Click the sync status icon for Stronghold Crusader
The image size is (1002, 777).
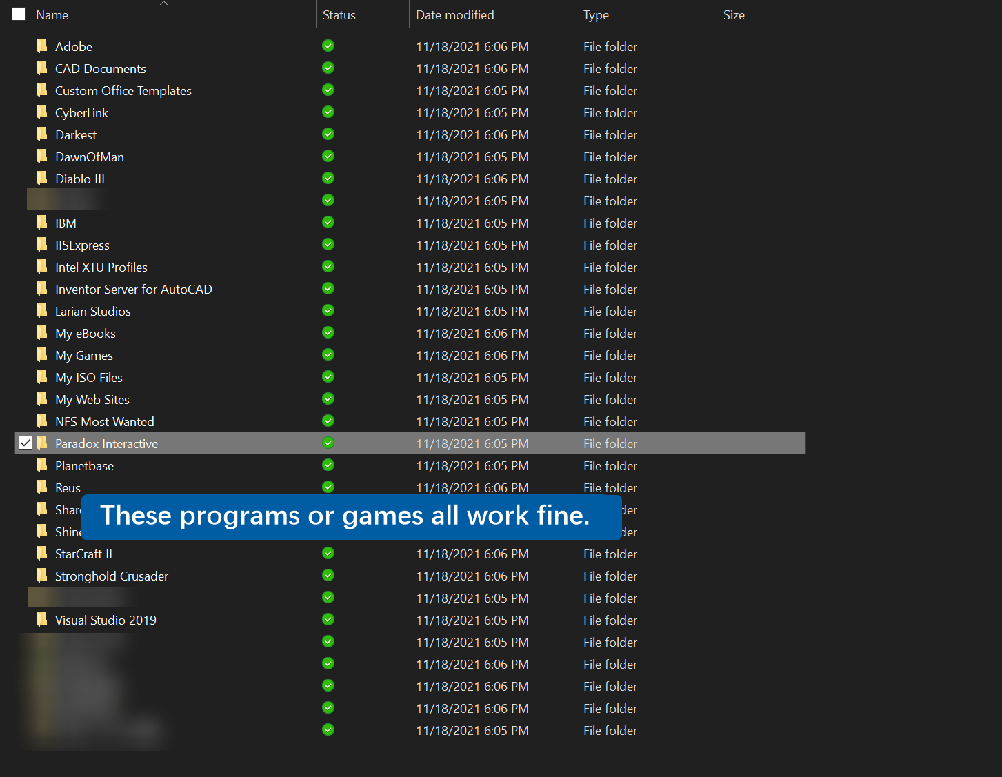point(328,575)
